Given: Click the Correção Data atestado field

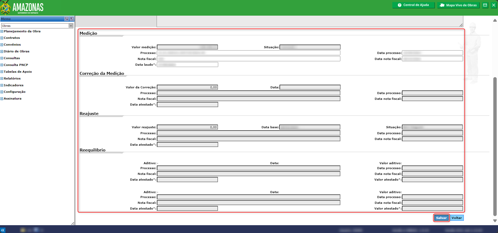Looking at the screenshot, I should [x=187, y=105].
